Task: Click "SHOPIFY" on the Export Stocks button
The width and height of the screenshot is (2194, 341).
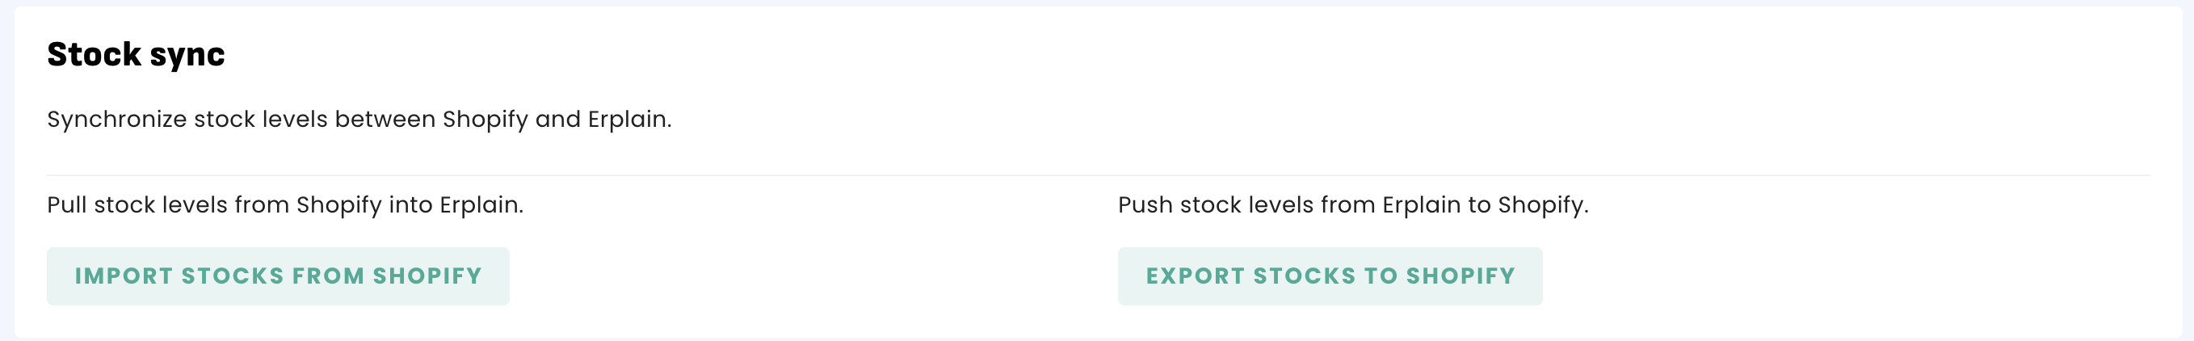Action: [1461, 276]
